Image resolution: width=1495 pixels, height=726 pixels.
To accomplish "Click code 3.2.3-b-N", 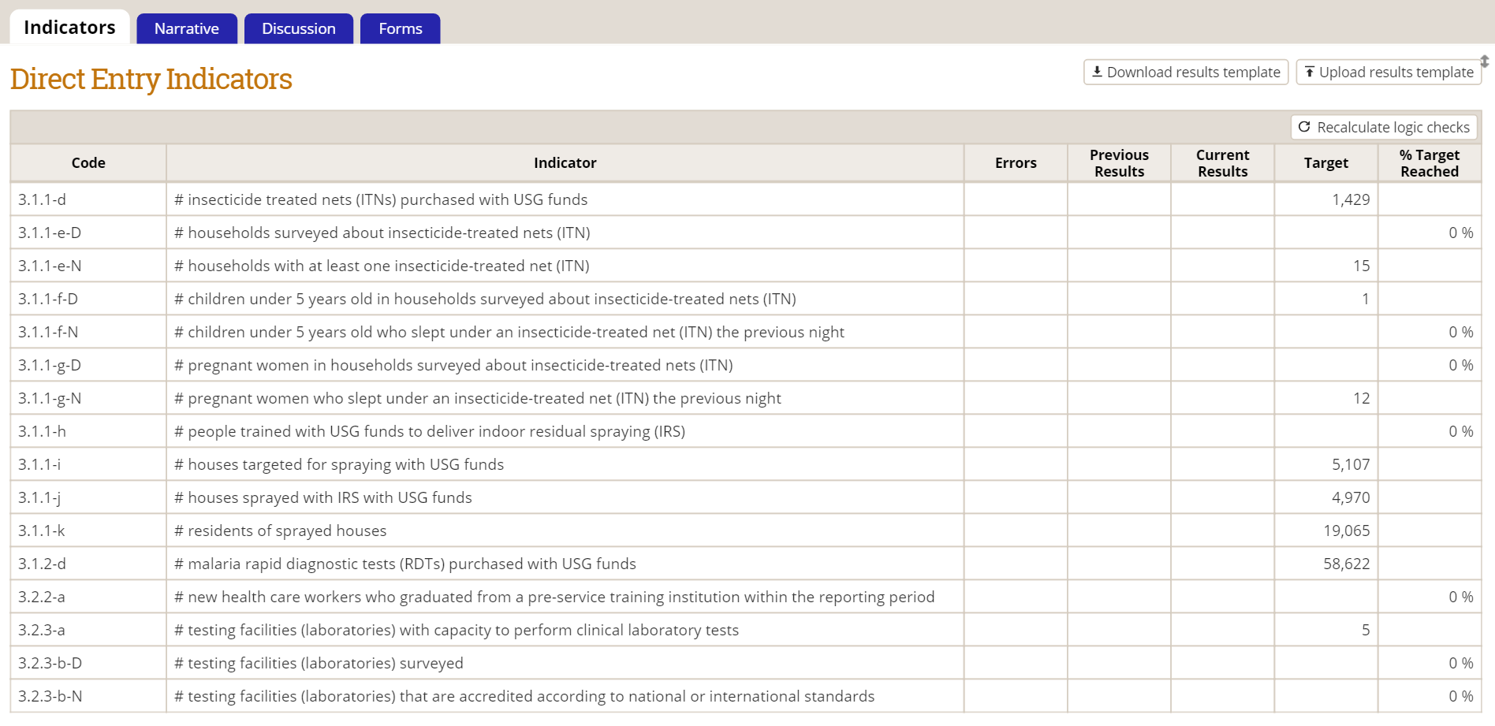I will (x=50, y=696).
